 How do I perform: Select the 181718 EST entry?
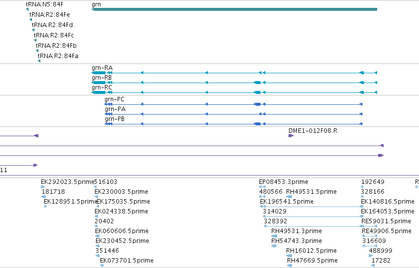[53, 192]
